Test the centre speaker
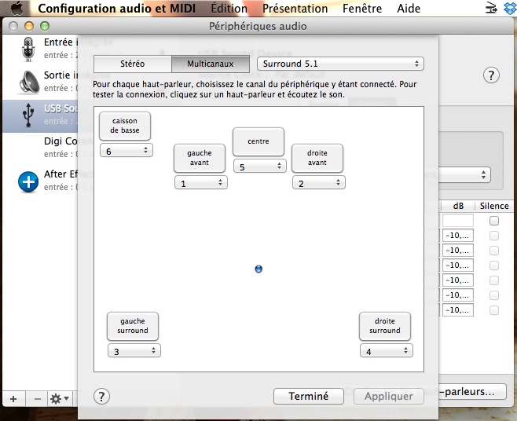Image resolution: width=517 pixels, height=421 pixels. coord(258,141)
